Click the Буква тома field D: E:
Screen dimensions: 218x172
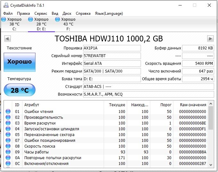[112, 79]
